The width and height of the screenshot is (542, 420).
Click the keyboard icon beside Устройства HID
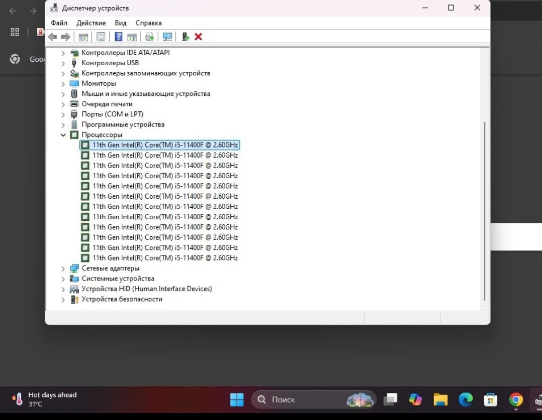click(74, 289)
